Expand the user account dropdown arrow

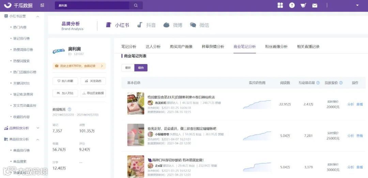pyautogui.click(x=357, y=5)
